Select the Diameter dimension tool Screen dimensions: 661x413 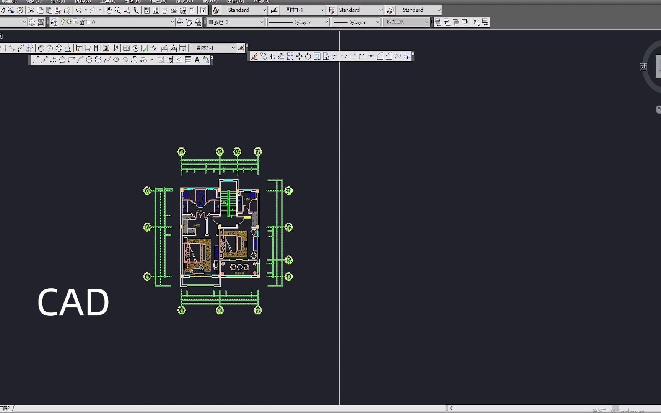[59, 48]
